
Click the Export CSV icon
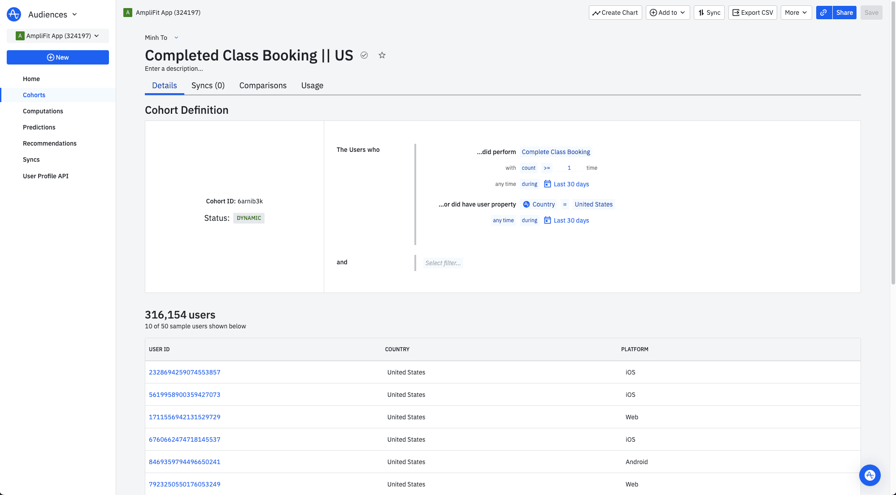tap(735, 13)
